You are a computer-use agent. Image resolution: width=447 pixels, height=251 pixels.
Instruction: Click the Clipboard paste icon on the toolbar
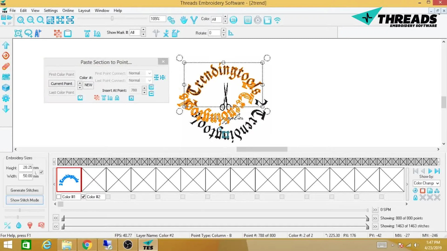click(68, 33)
